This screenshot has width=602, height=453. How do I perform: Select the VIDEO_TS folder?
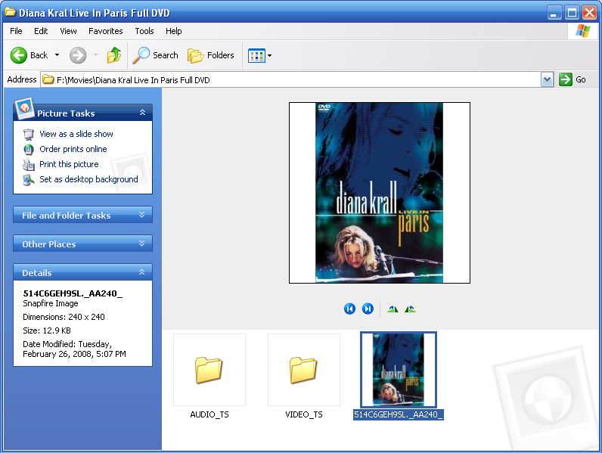[304, 370]
